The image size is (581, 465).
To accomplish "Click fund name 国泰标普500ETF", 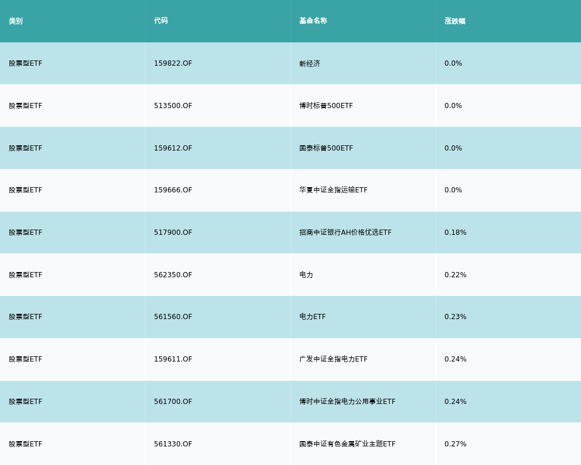I will tap(326, 148).
